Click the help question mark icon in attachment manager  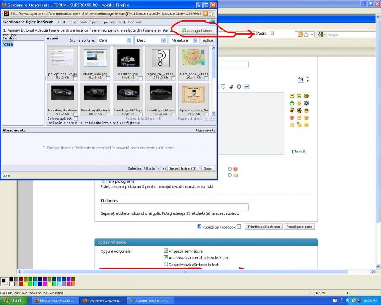point(212,22)
